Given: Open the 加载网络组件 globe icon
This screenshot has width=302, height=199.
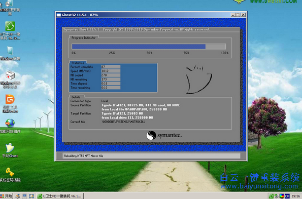Looking at the screenshot, I should (x=10, y=126).
